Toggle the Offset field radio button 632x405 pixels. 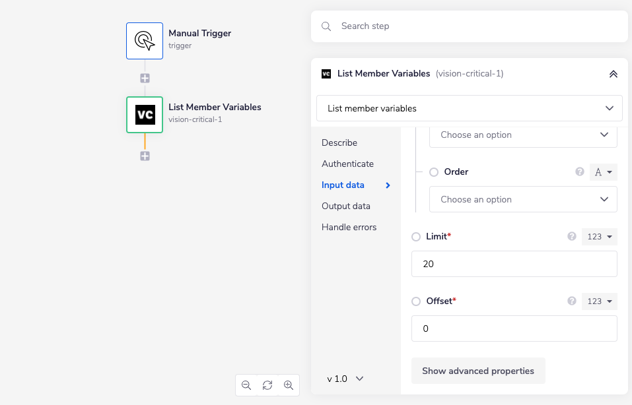coord(416,301)
